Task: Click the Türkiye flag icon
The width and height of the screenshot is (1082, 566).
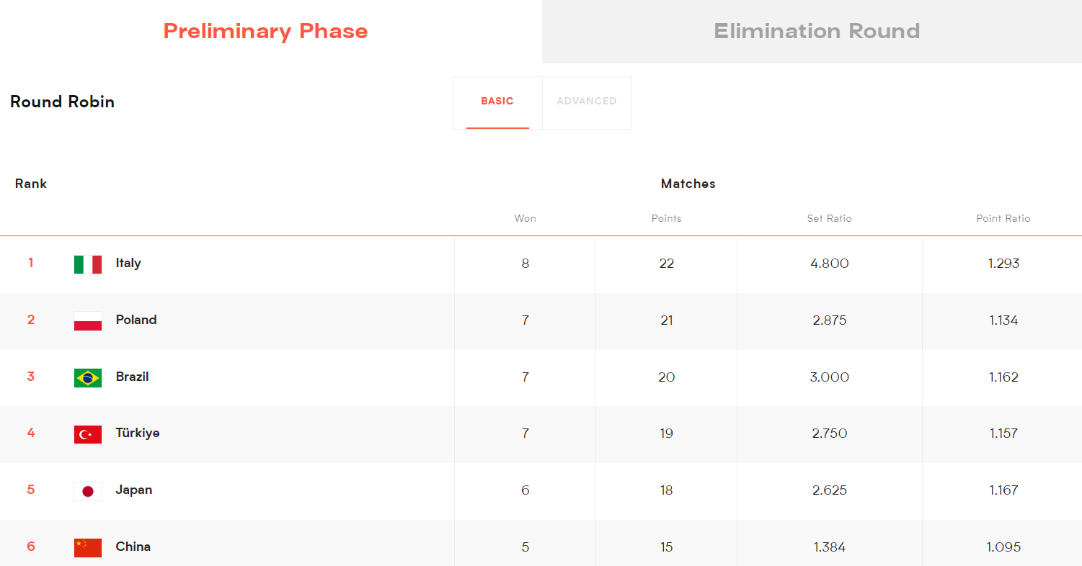Action: point(88,434)
